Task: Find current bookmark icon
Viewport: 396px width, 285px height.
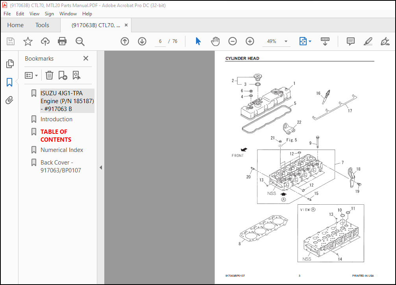Action: tap(76, 75)
